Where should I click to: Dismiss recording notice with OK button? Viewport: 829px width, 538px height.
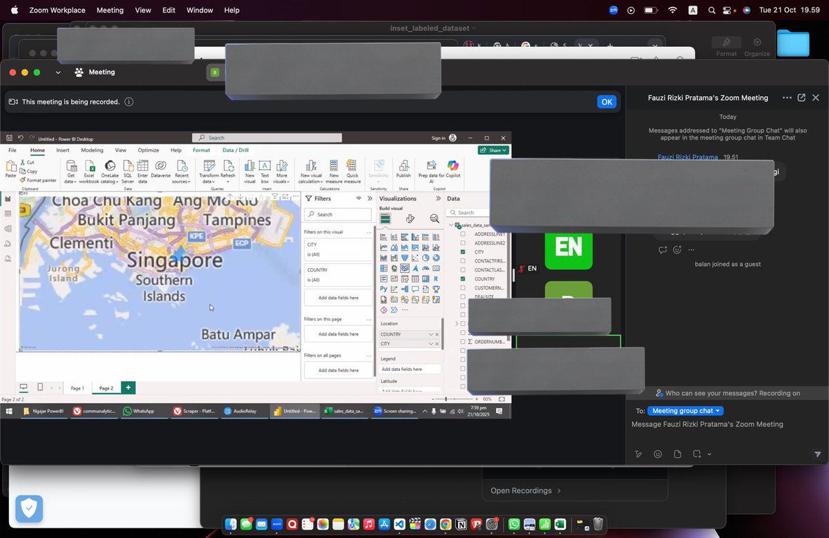[x=607, y=102]
